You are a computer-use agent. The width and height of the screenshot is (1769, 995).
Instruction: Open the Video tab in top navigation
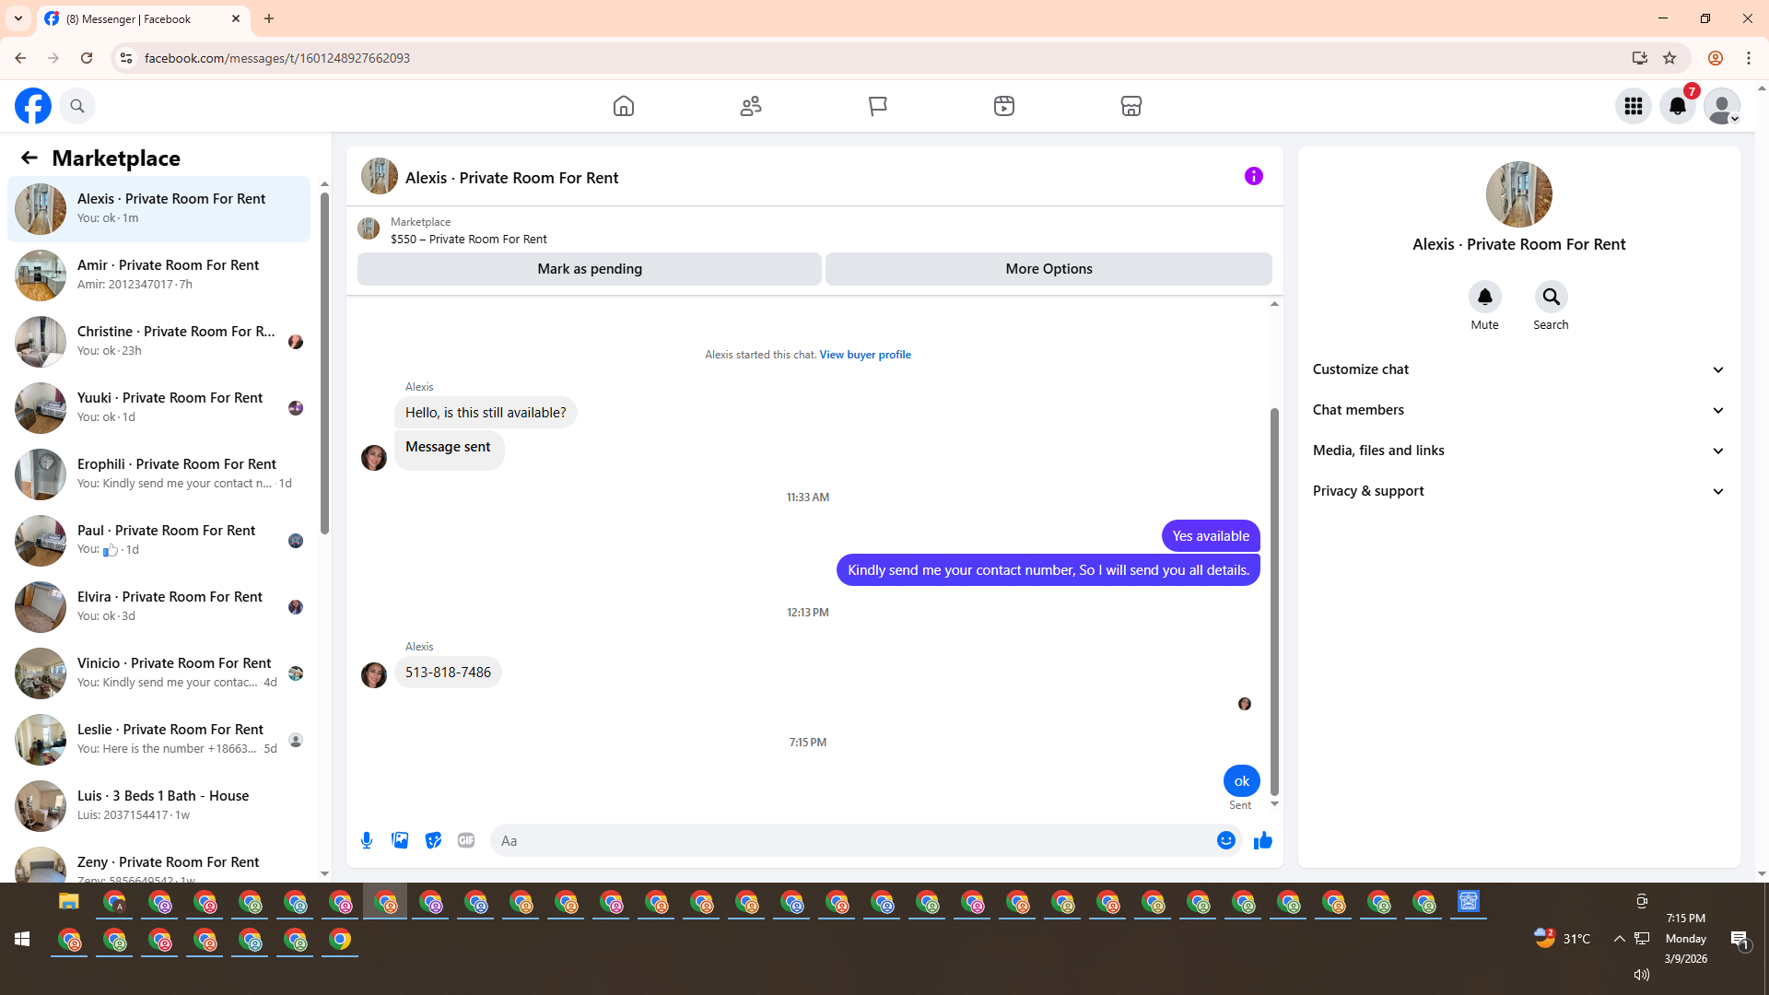click(1003, 106)
